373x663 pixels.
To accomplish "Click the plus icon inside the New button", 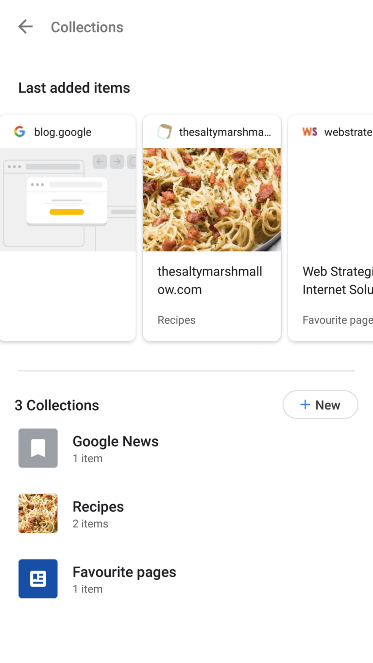I will pos(305,404).
